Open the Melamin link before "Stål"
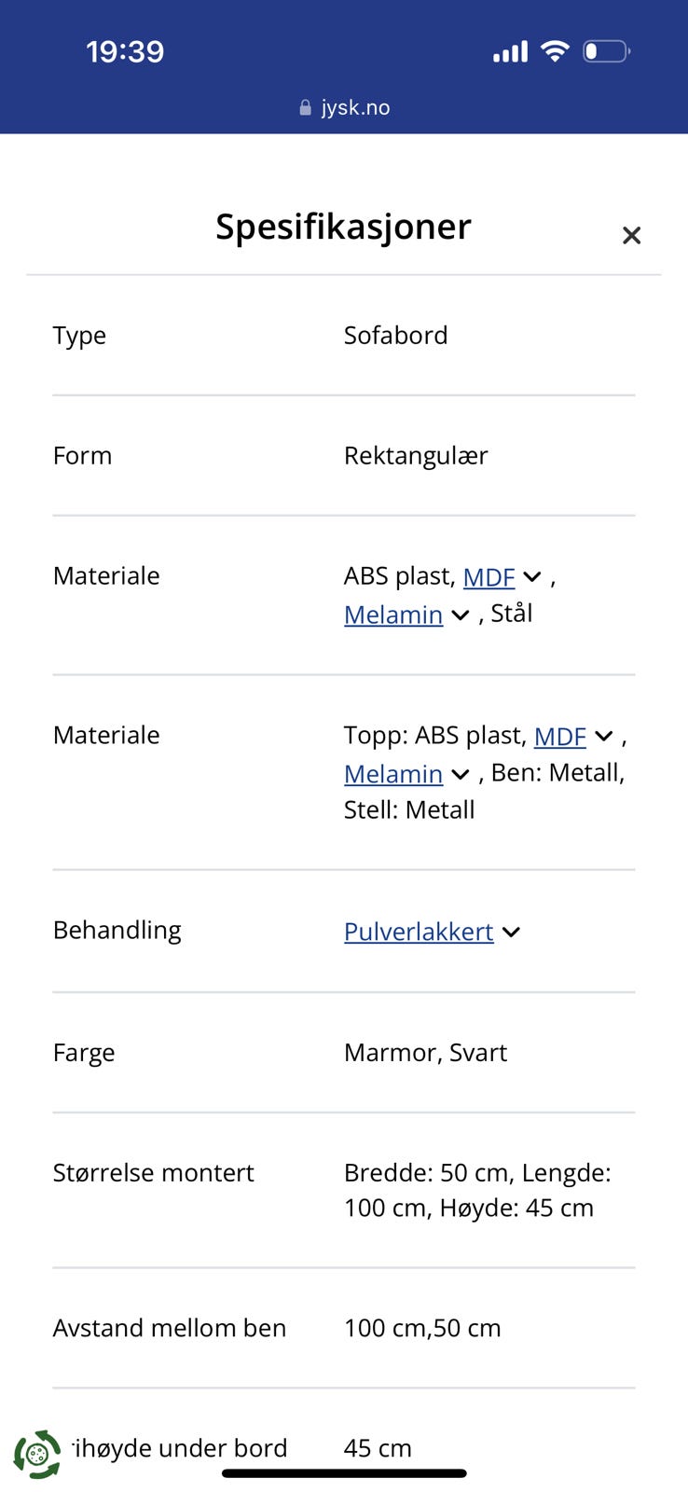The image size is (688, 1492). [x=392, y=615]
